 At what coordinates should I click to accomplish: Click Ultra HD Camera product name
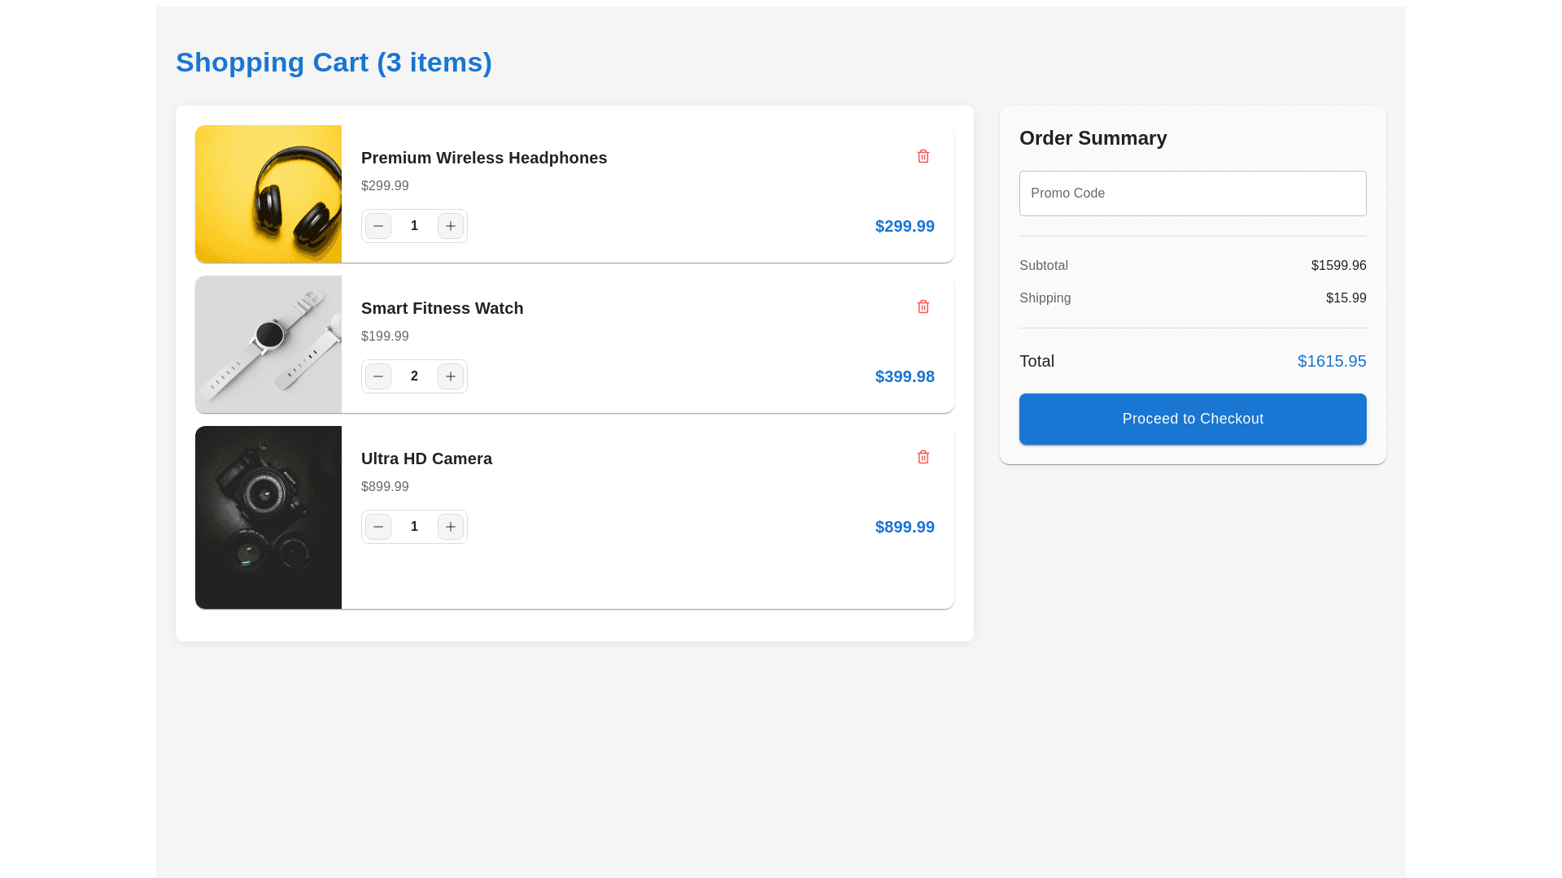426,459
